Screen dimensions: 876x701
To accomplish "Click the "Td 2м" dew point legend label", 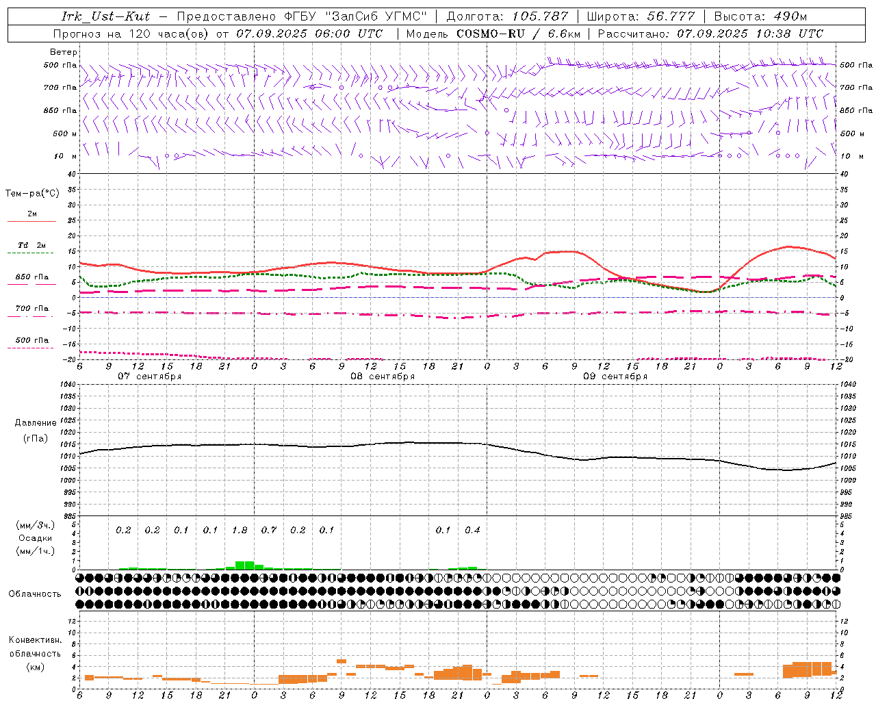I will tap(32, 245).
